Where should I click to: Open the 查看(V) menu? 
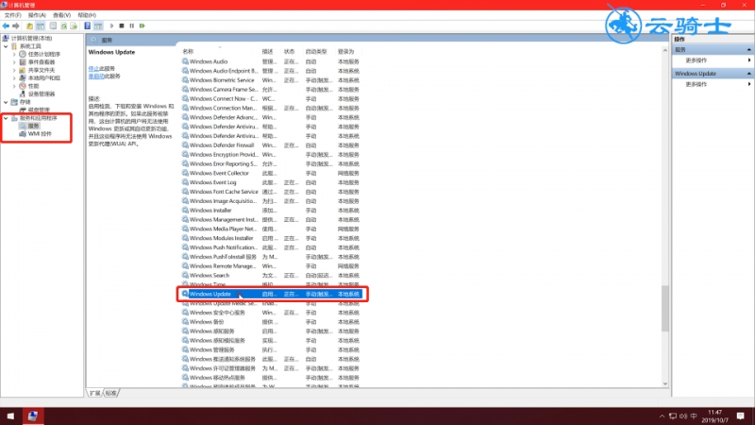(x=61, y=15)
